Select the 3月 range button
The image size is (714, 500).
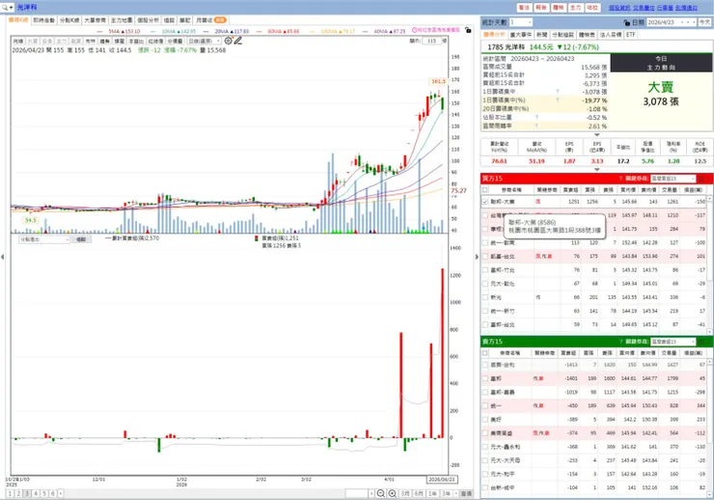pos(405,493)
